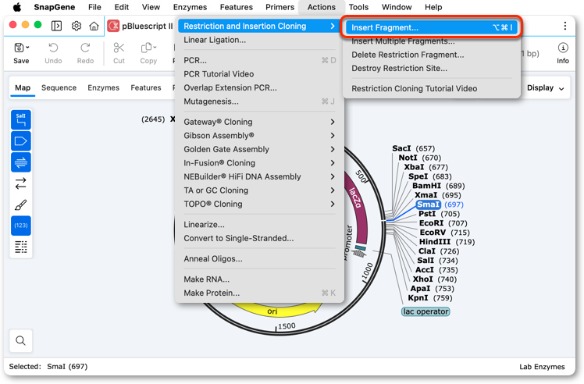This screenshot has width=584, height=384.
Task: Open Restriction Cloning Tutorial Video
Action: click(431, 89)
